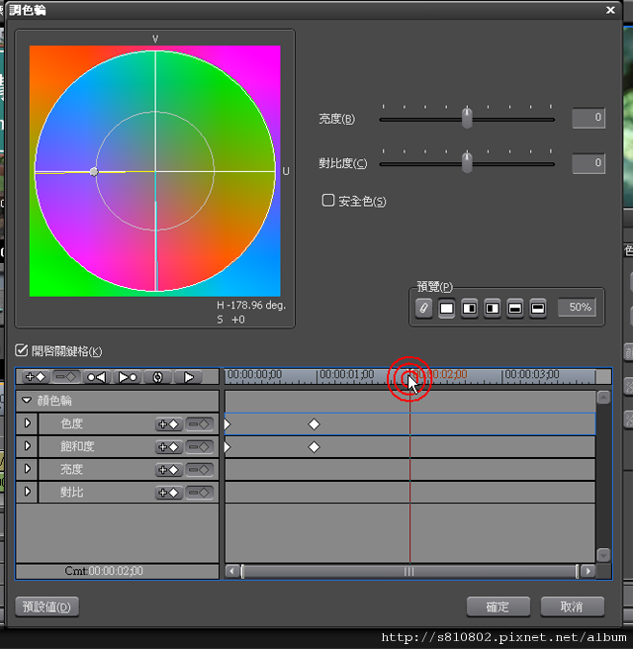Screen dimensions: 633x649
Task: Click the 對比度 slider handle
Action: click(467, 163)
